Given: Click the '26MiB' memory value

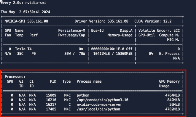Looking at the screenshot, I should click(174, 105).
